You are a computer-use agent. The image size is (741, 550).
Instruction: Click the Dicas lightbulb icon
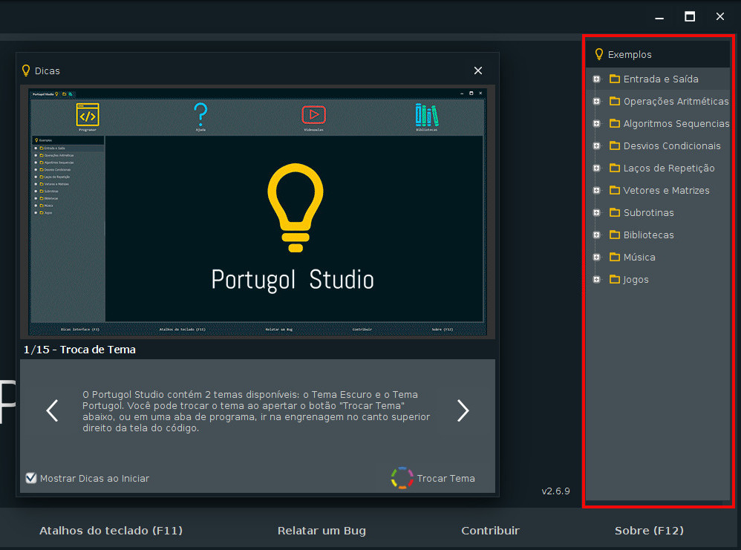click(x=26, y=71)
